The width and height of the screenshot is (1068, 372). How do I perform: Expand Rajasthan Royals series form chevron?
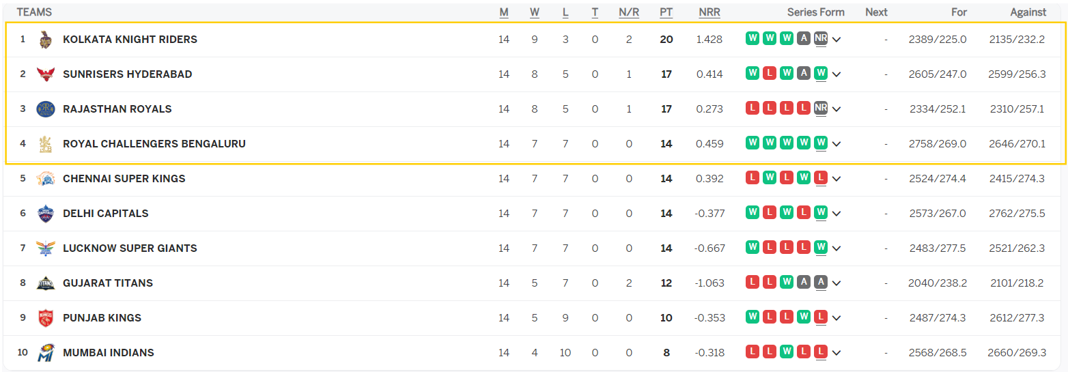click(x=837, y=109)
